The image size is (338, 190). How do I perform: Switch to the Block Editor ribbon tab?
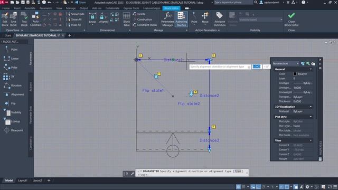171,8
